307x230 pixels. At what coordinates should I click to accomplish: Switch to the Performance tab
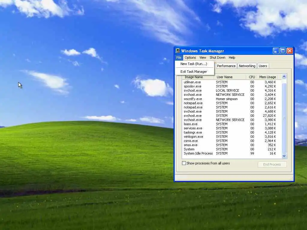[x=226, y=66]
